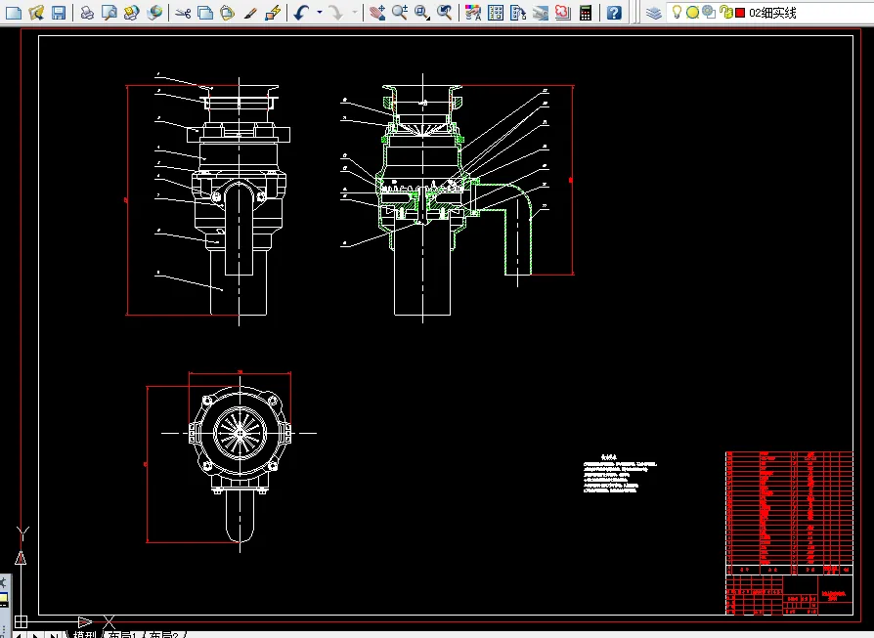Paste from clipboard icon

pos(228,13)
